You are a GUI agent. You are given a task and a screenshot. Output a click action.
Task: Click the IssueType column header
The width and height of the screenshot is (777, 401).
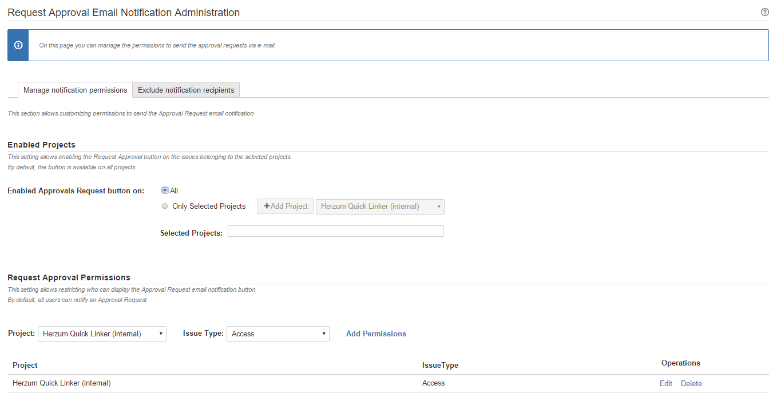pos(440,365)
